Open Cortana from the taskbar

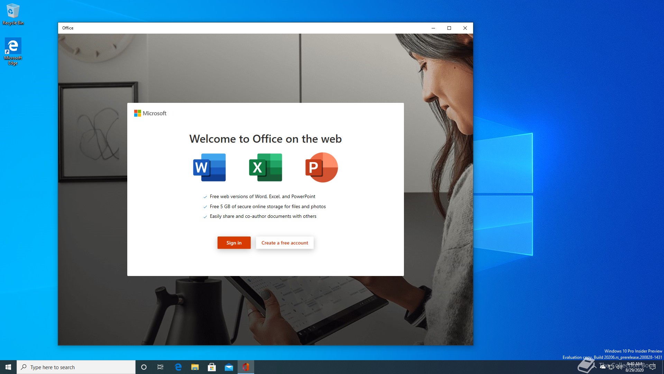[x=144, y=367]
